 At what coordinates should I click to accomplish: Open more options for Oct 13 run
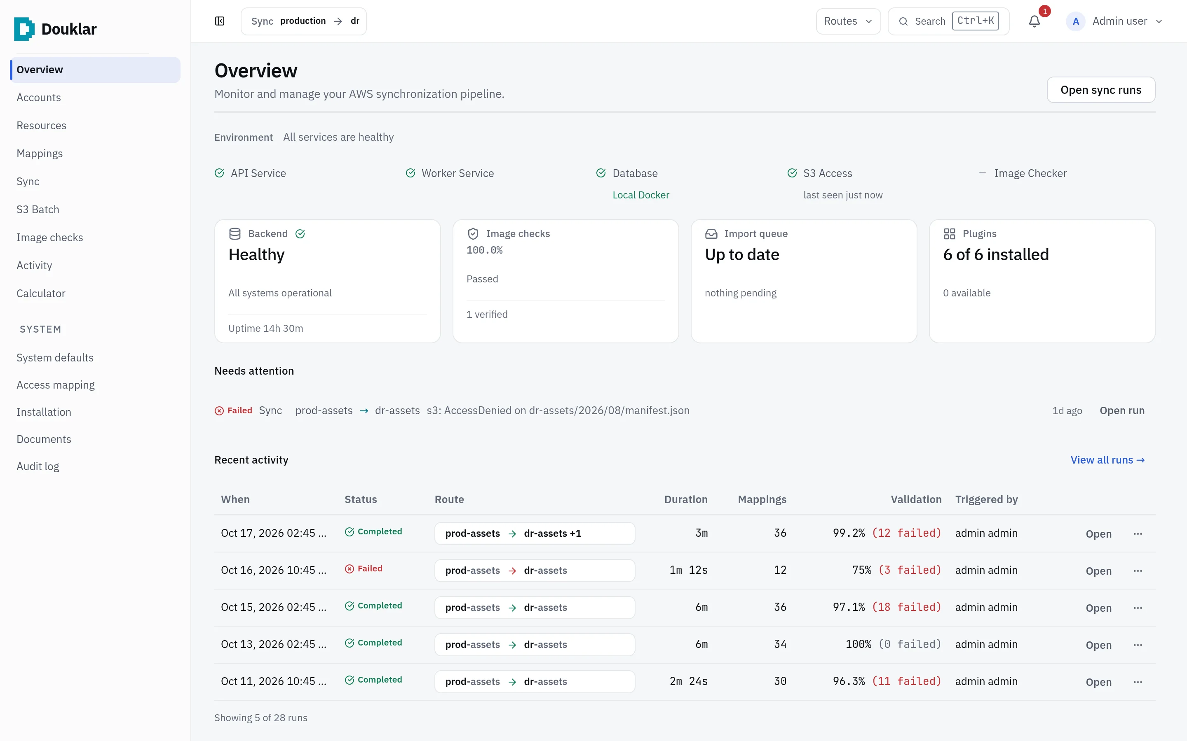click(x=1138, y=645)
